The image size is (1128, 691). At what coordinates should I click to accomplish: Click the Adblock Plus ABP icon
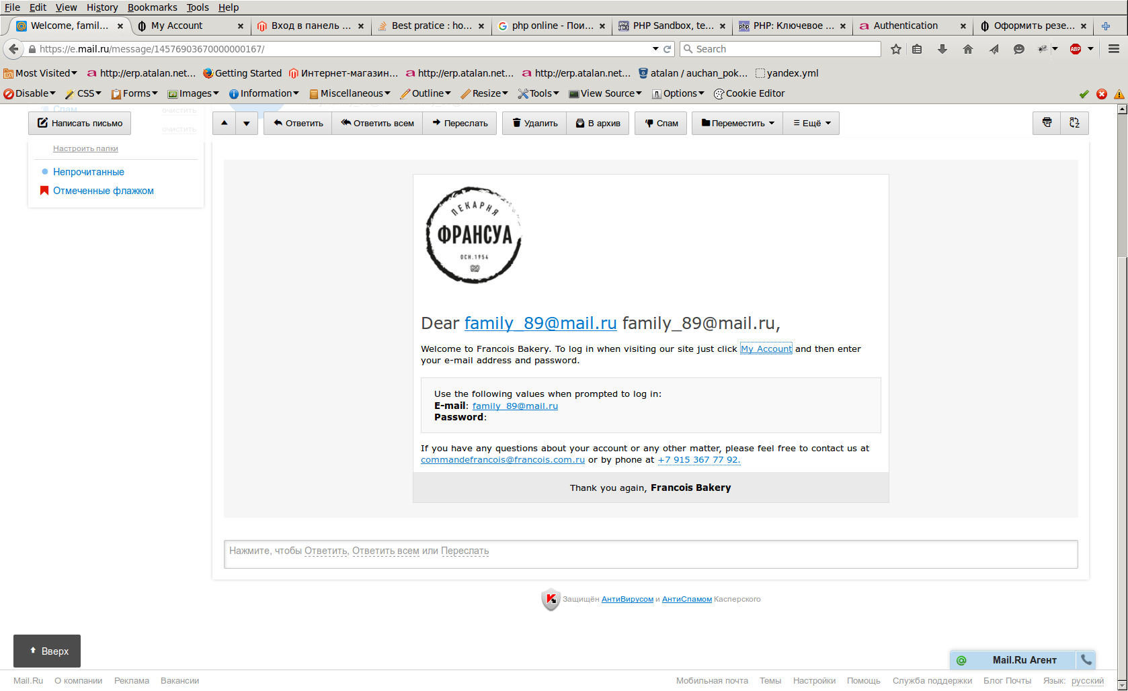pos(1076,49)
